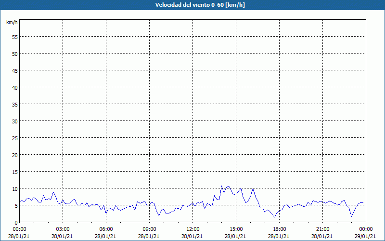Click the 0 origin label on the y-axis
Image resolution: width=385 pixels, height=241 pixels.
coord(16,223)
